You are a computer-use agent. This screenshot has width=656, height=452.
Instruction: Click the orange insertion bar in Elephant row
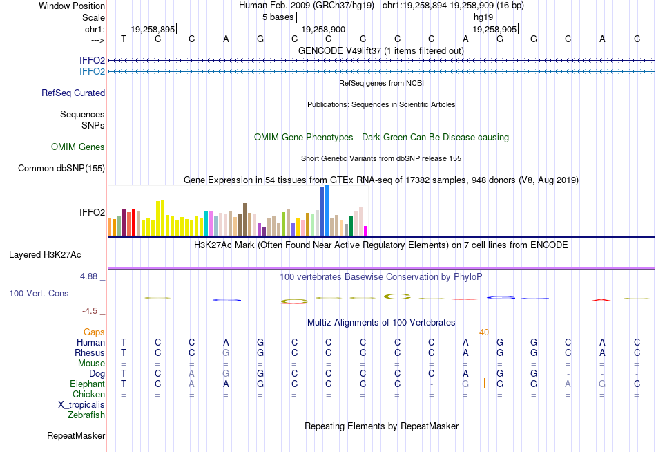485,383
